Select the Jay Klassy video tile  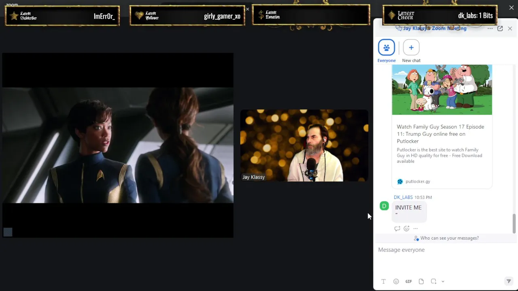pyautogui.click(x=304, y=145)
